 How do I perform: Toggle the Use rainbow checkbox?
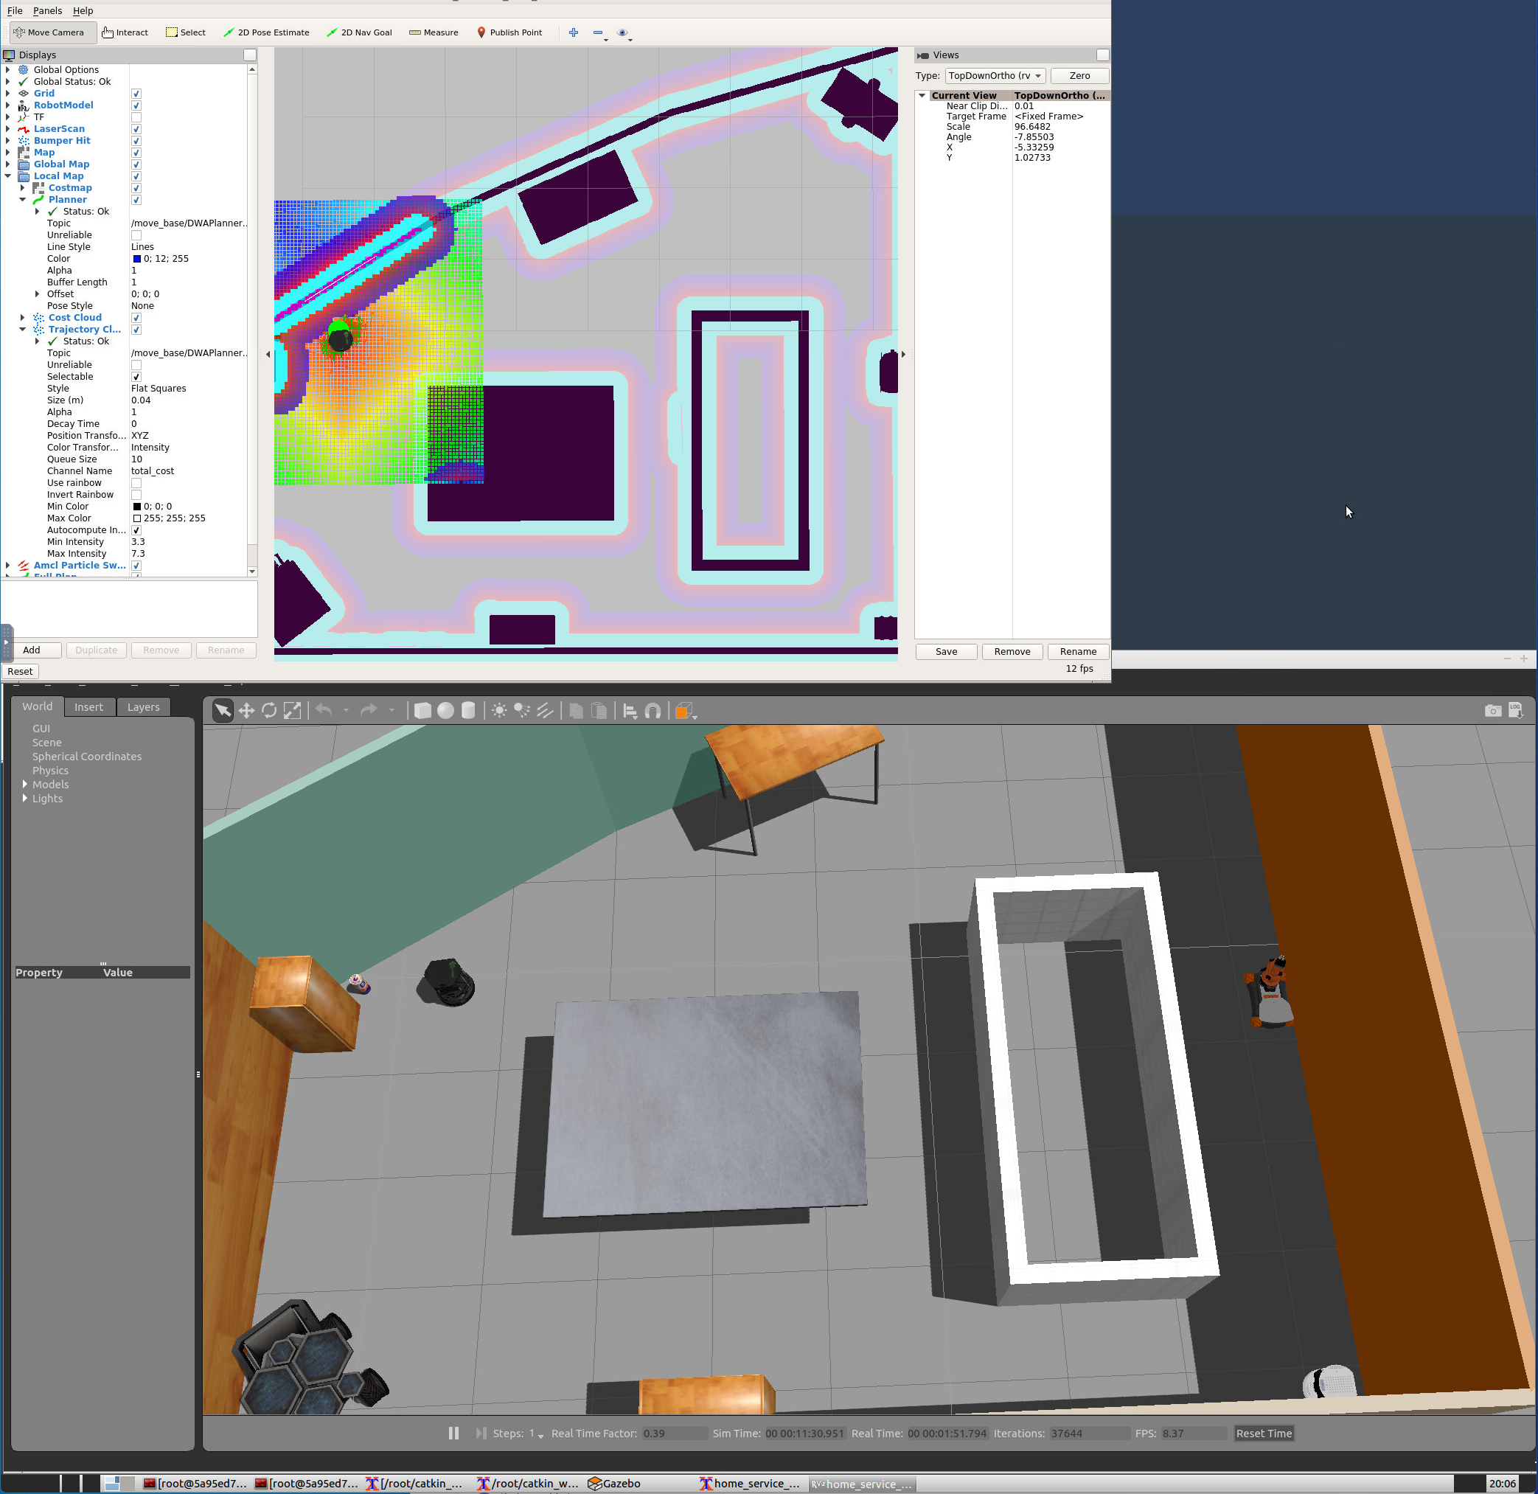click(x=136, y=483)
